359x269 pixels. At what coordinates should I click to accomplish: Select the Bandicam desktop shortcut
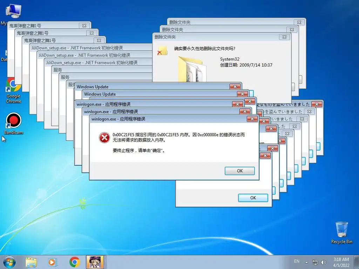pos(13,124)
